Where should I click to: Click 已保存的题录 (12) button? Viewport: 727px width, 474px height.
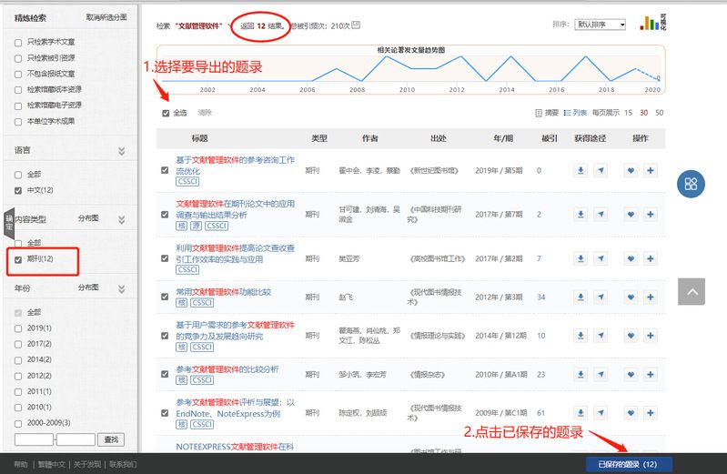pos(629,464)
